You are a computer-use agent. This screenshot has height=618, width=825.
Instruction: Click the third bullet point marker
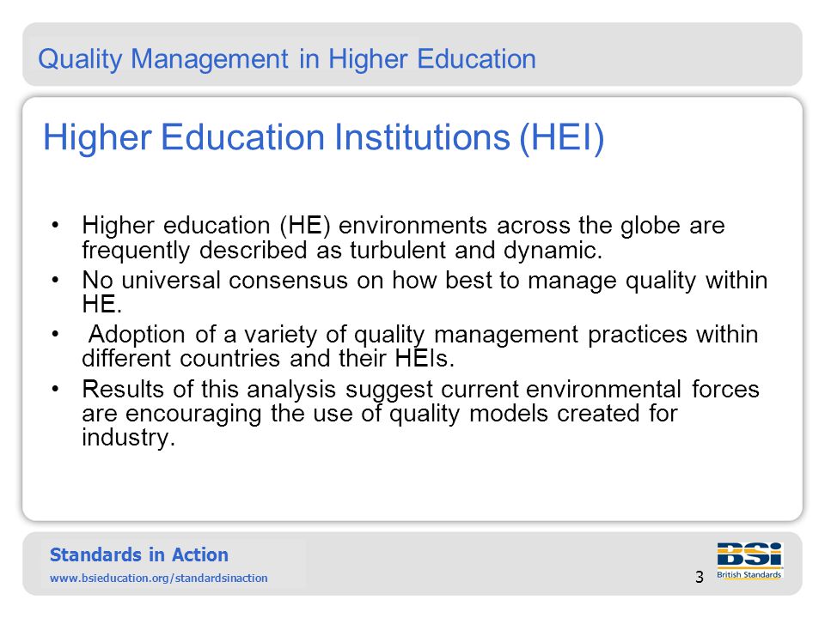click(x=55, y=334)
